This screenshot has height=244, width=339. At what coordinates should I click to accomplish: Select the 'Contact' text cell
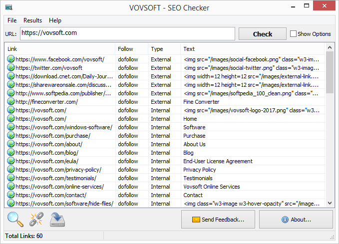coord(193,195)
